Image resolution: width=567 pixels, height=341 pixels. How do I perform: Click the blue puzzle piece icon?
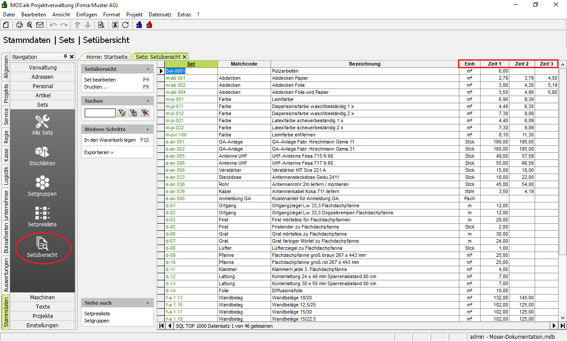click(140, 25)
